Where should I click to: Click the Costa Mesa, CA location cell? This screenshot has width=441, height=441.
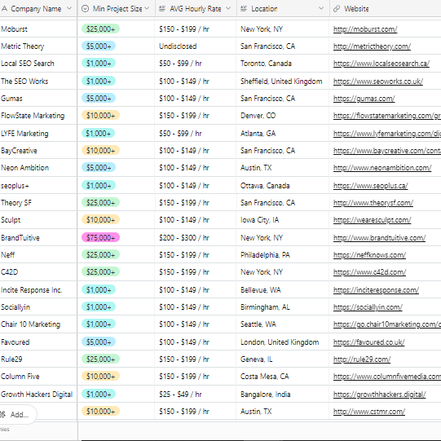click(x=283, y=377)
